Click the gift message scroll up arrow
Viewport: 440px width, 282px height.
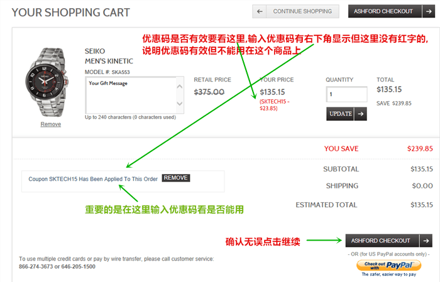point(180,86)
